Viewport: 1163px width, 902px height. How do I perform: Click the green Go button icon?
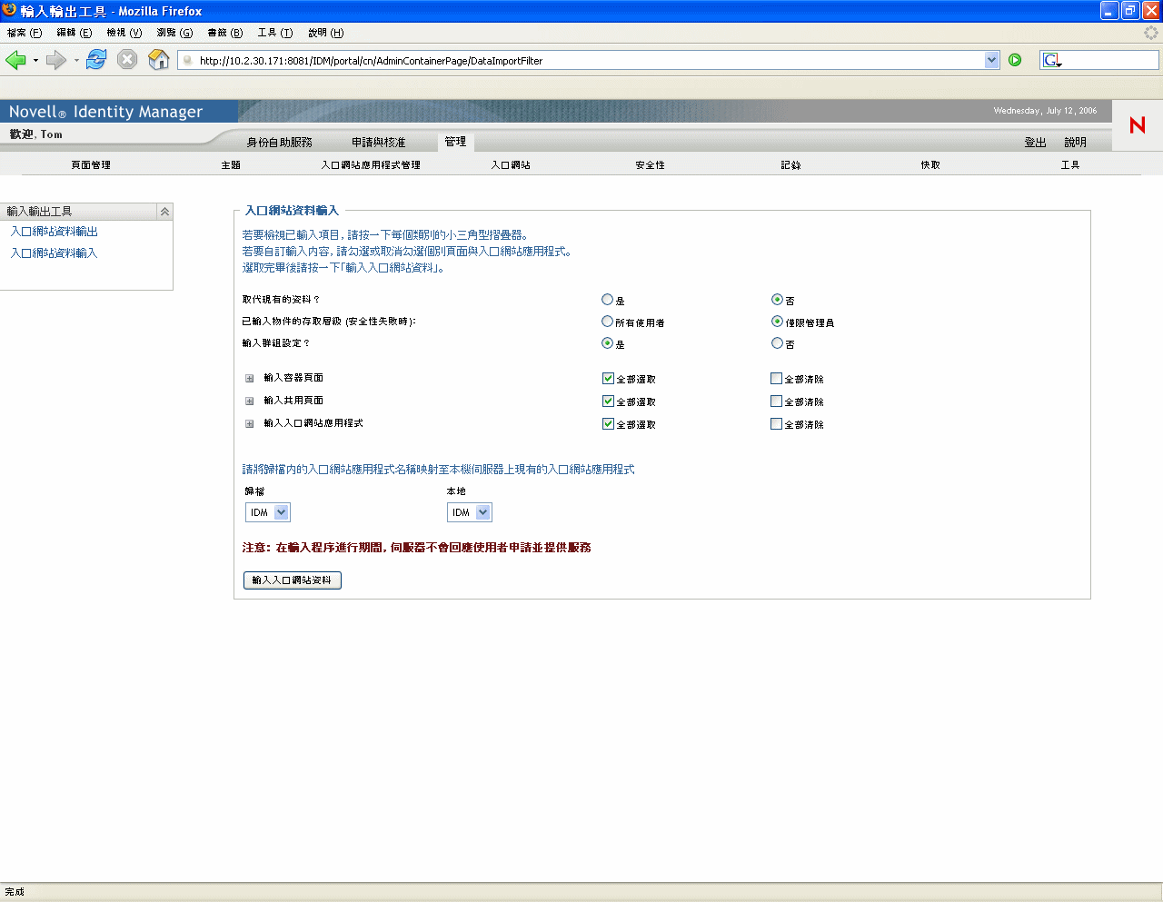pos(1015,60)
